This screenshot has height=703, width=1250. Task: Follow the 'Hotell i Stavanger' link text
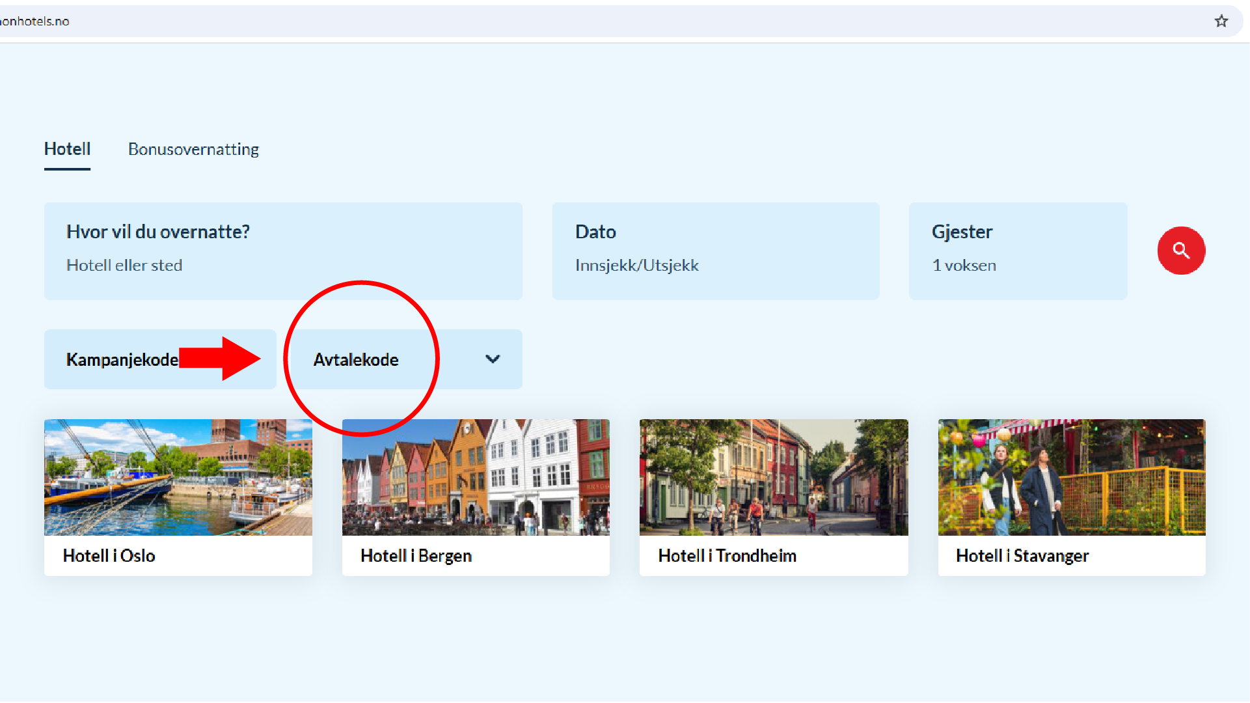[x=1022, y=556]
